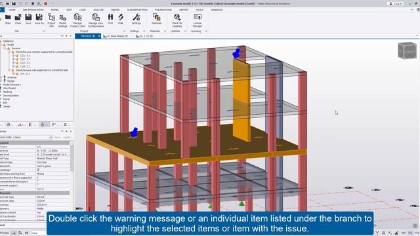
Task: Select the C24 warning item
Action: point(25,66)
